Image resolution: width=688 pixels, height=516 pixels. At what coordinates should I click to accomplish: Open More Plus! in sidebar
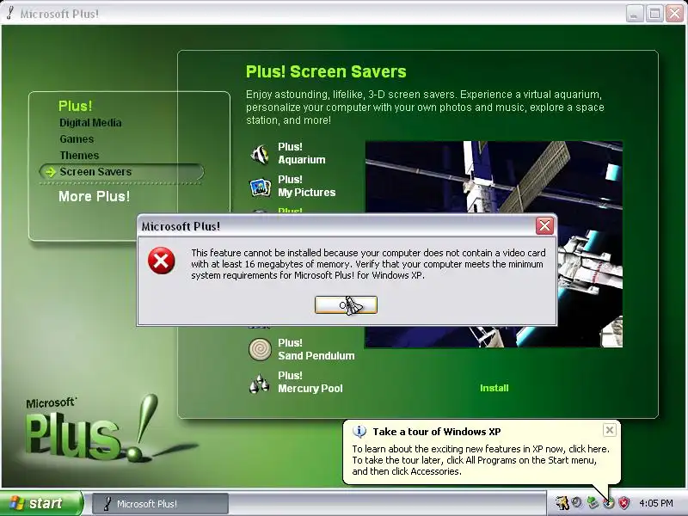click(x=94, y=197)
